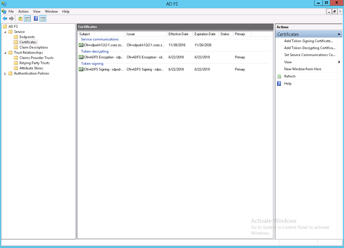Collapse the Certificates actions section header
344x248 pixels.
click(x=339, y=34)
